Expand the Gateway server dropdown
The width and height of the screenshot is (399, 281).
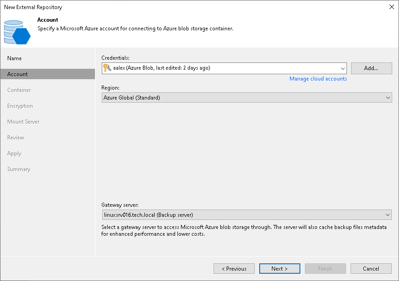pyautogui.click(x=247, y=215)
